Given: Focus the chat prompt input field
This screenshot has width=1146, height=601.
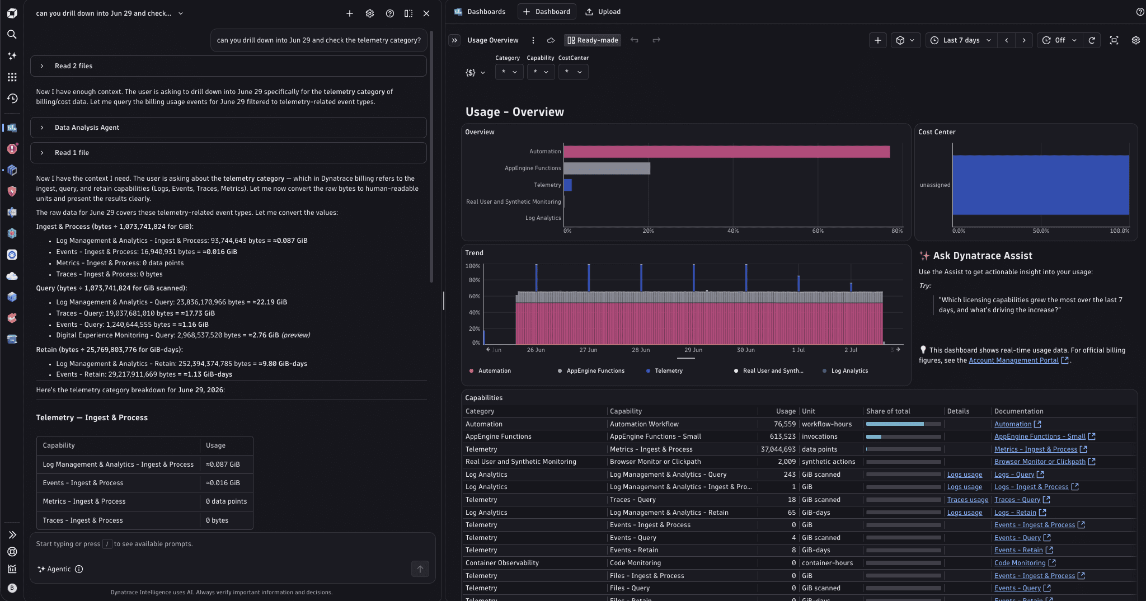Looking at the screenshot, I should pos(233,544).
